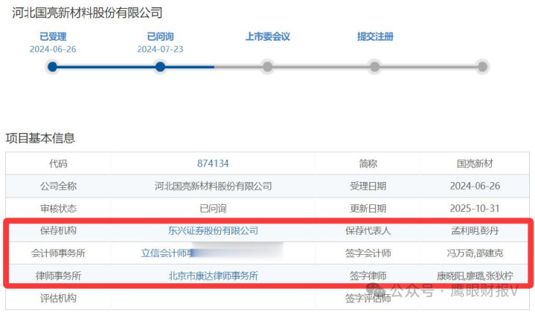This screenshot has width=535, height=312.
Task: Click the date 2024-07-23 under 已问询
Action: (160, 49)
